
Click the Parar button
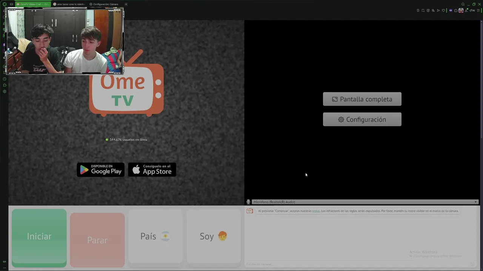[x=97, y=240]
